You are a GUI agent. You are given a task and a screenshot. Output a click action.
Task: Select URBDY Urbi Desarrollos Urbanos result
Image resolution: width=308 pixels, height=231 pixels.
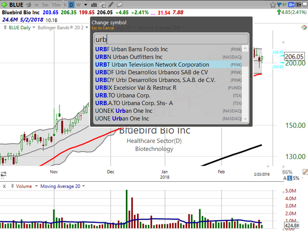point(168,80)
